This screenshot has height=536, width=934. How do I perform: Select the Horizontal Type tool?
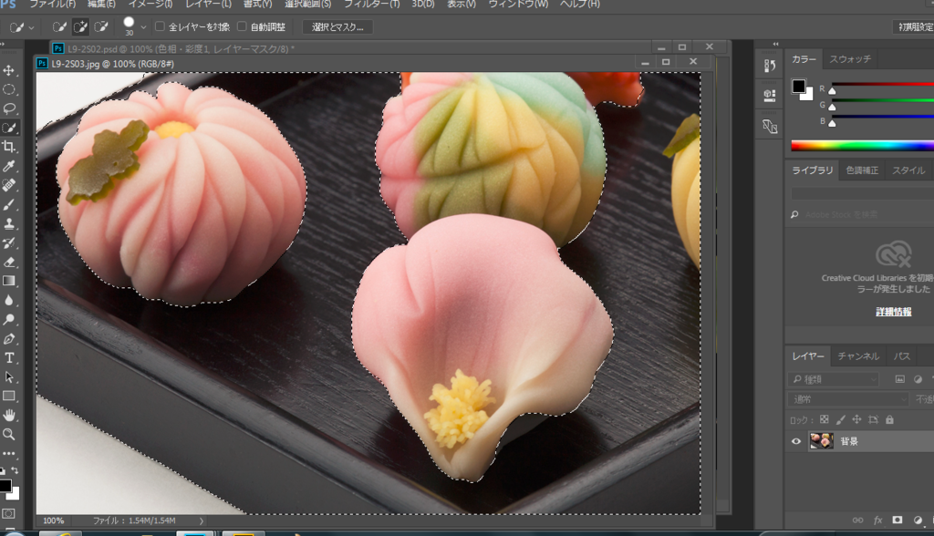9,358
